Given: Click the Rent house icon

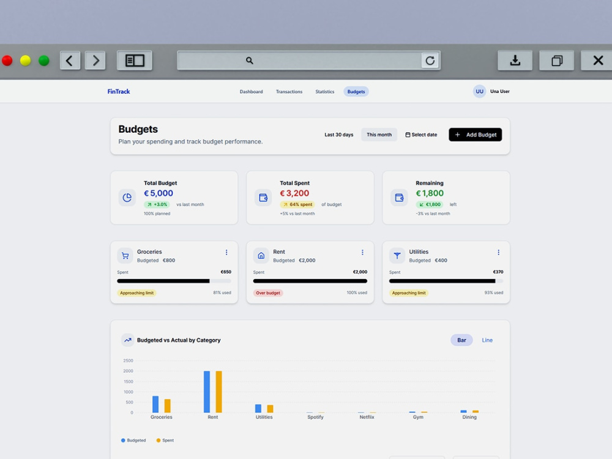Looking at the screenshot, I should pos(261,256).
